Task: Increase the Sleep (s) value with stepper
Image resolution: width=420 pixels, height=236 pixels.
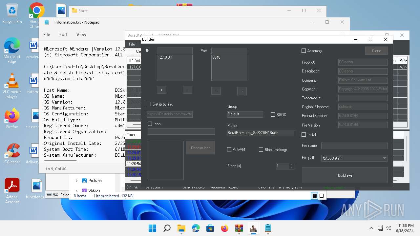Action: pyautogui.click(x=291, y=165)
